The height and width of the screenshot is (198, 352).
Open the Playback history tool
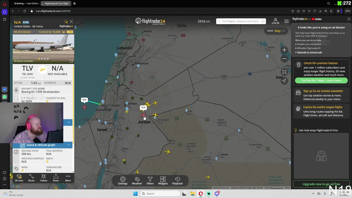pyautogui.click(x=177, y=181)
